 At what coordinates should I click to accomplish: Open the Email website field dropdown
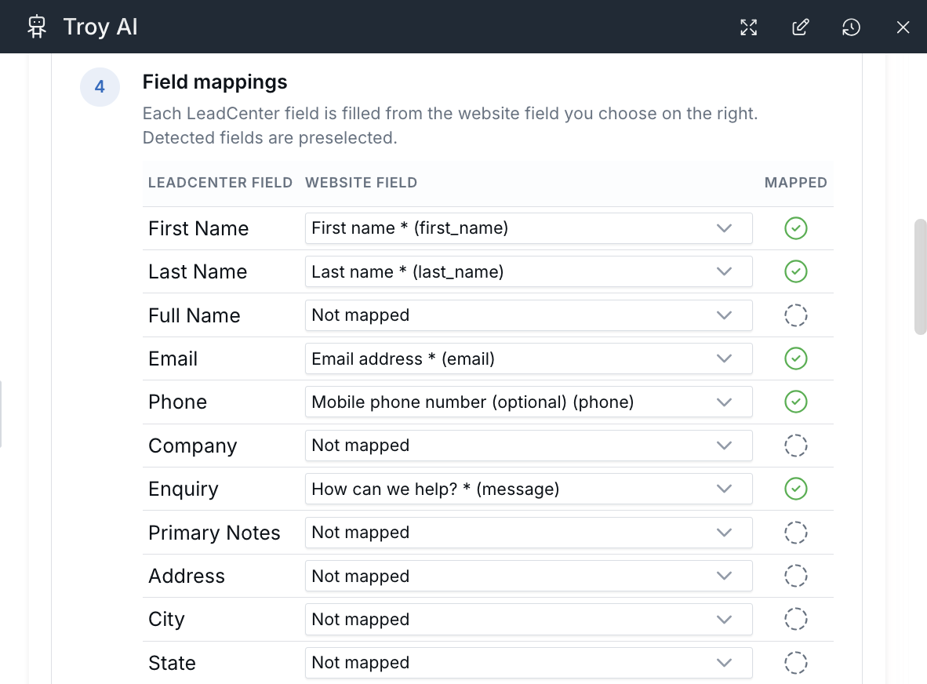tap(529, 358)
